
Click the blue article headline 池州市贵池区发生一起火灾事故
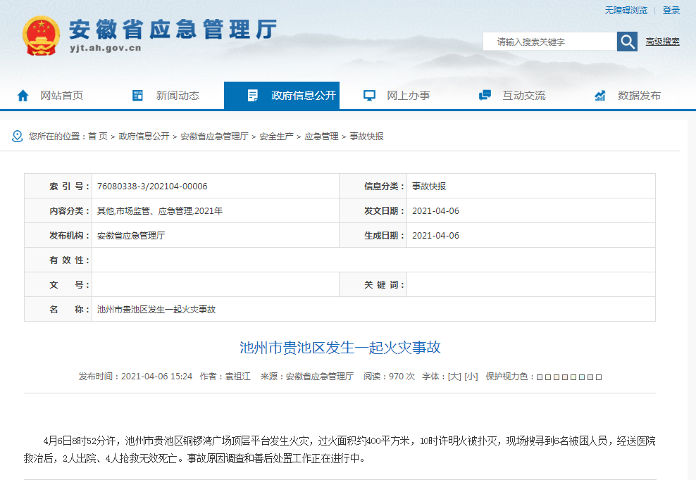[x=340, y=348]
